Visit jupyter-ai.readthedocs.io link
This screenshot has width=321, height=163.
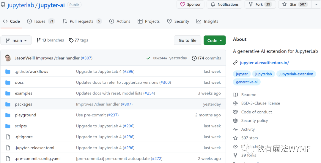[x=264, y=63]
